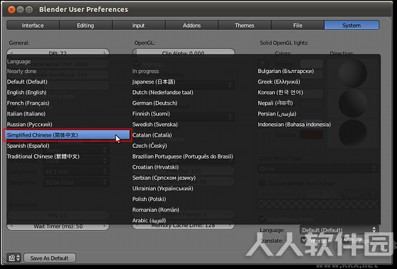Select Nepali language option
Viewport: 397px width, 269px height.
[x=275, y=103]
